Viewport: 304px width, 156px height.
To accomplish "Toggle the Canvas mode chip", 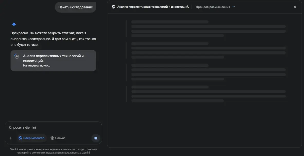I will (58, 138).
